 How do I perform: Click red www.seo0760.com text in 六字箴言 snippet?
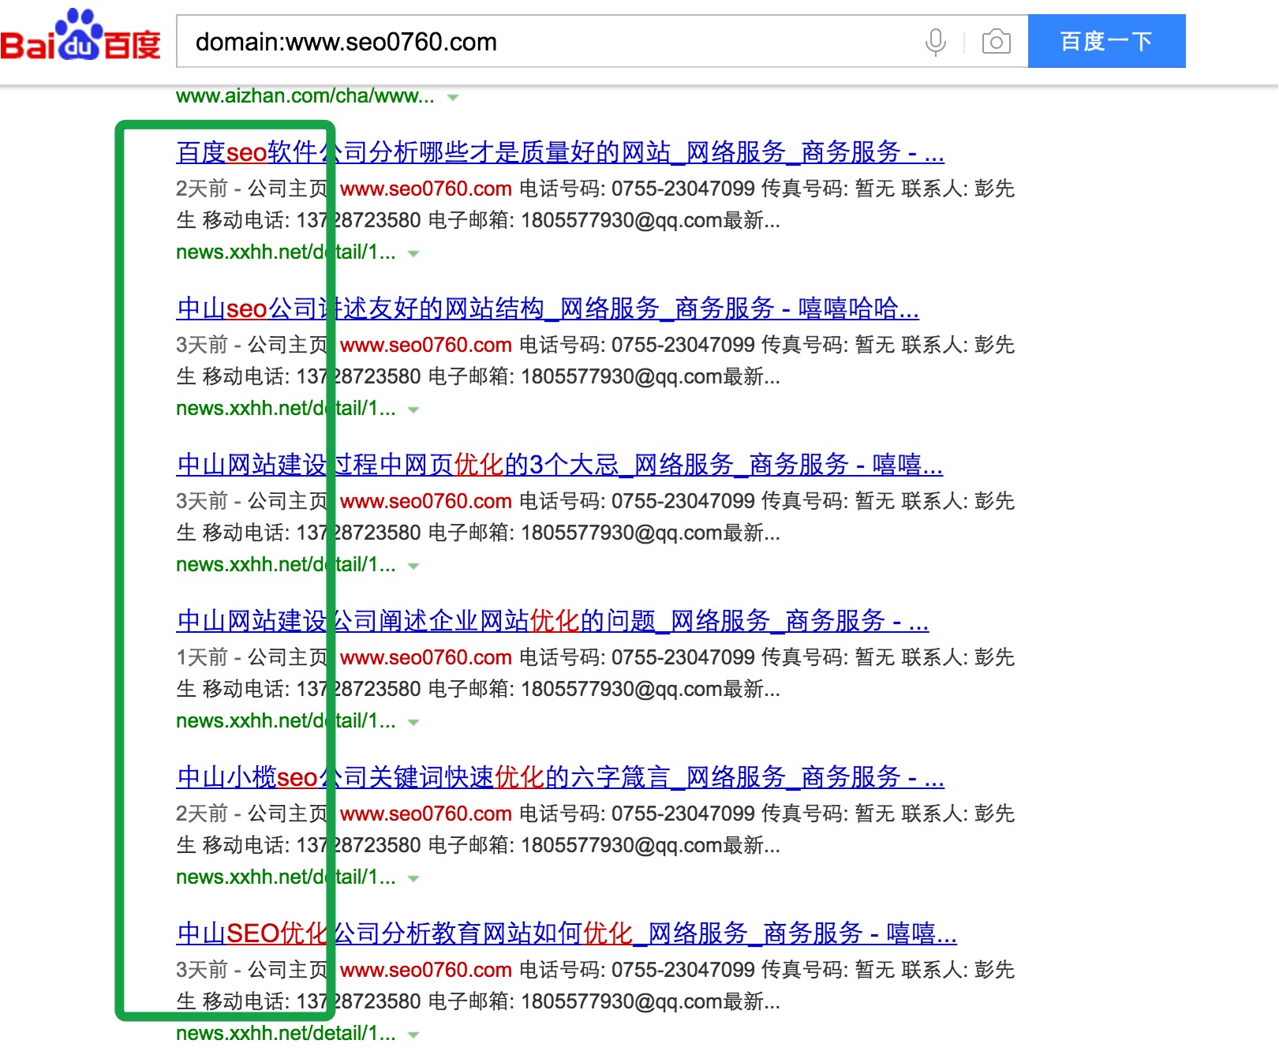426,814
